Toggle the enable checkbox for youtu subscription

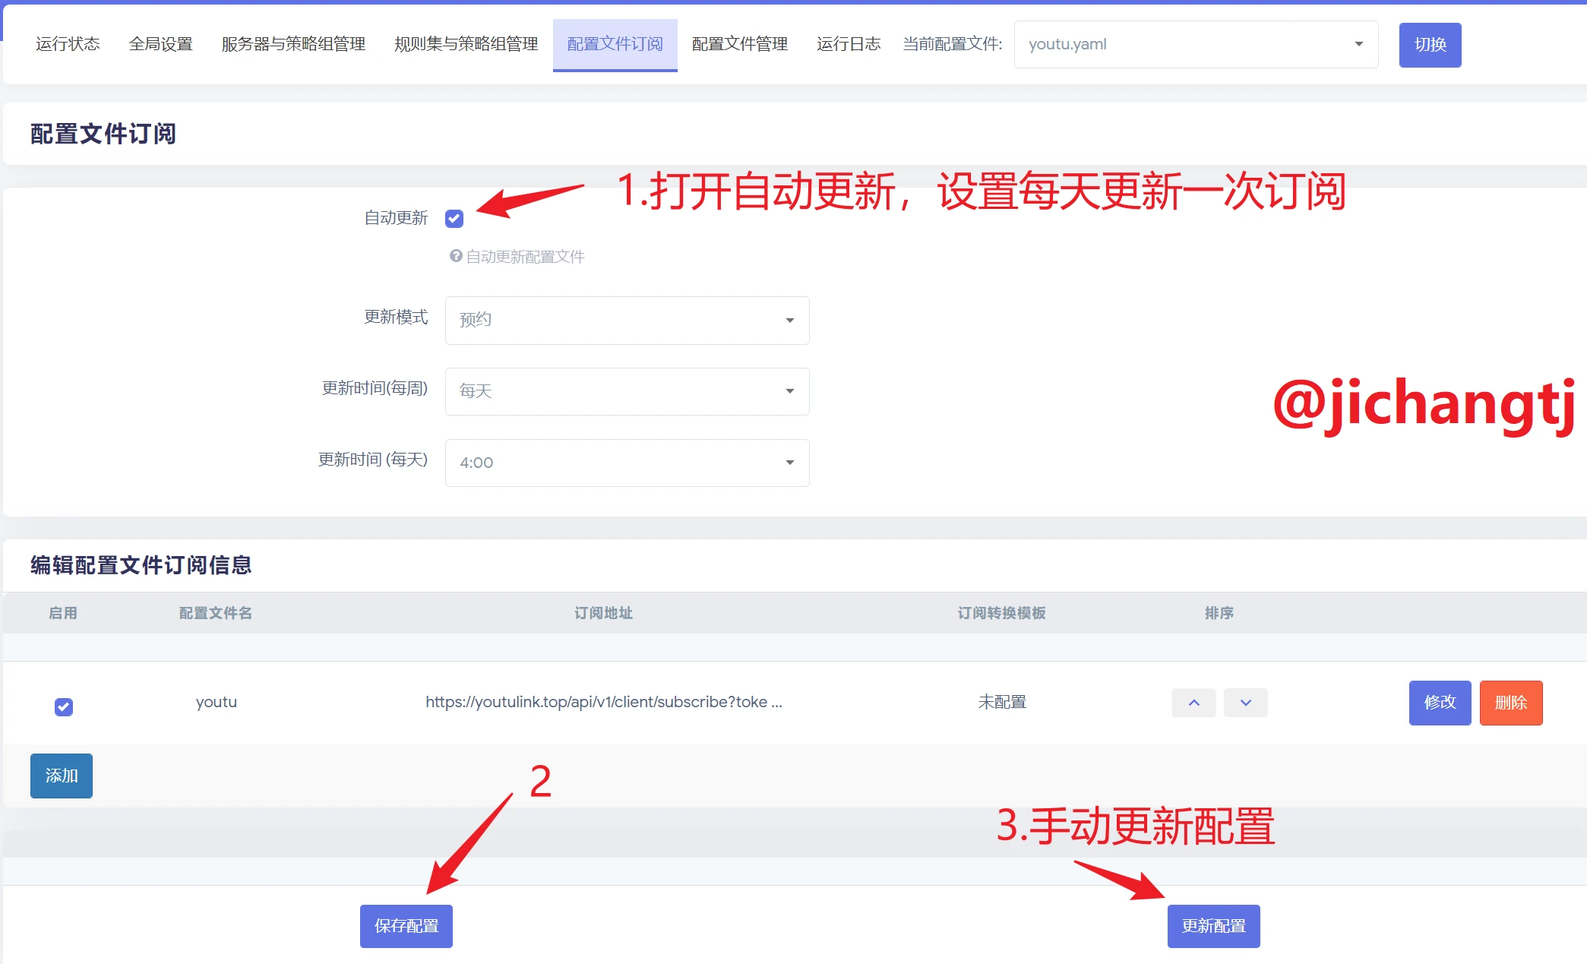tap(64, 707)
